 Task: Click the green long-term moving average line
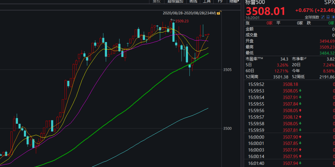(124, 109)
